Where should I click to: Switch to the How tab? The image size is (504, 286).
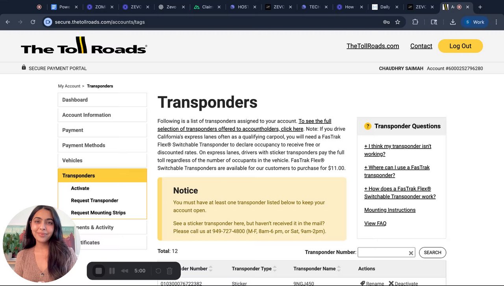tap(349, 7)
